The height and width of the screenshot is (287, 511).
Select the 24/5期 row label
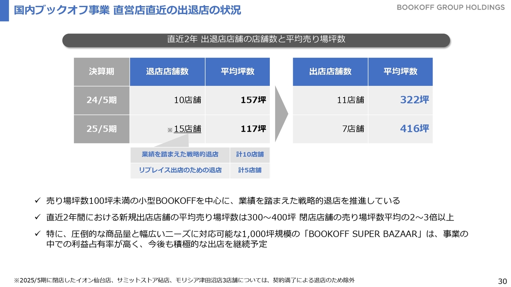(101, 100)
